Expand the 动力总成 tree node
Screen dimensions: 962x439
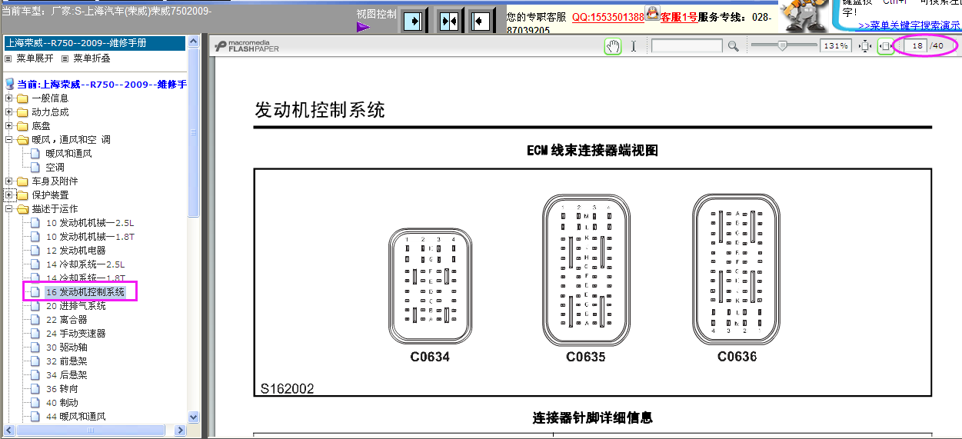(x=8, y=112)
